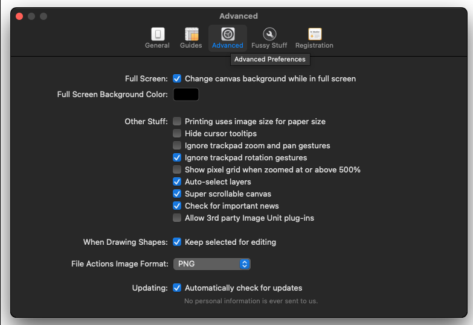Disable Change canvas background in full screen
Image resolution: width=473 pixels, height=325 pixels.
(177, 78)
